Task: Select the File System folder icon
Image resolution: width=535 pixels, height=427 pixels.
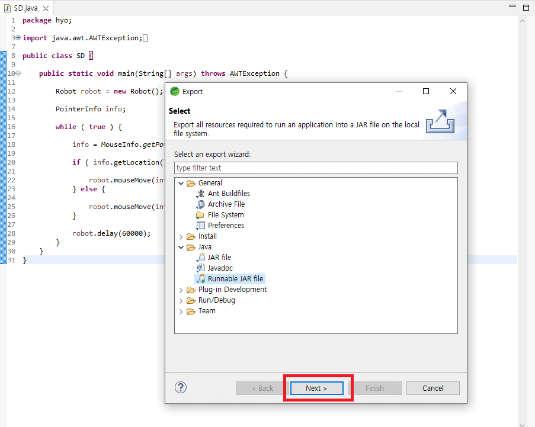Action: click(x=200, y=215)
